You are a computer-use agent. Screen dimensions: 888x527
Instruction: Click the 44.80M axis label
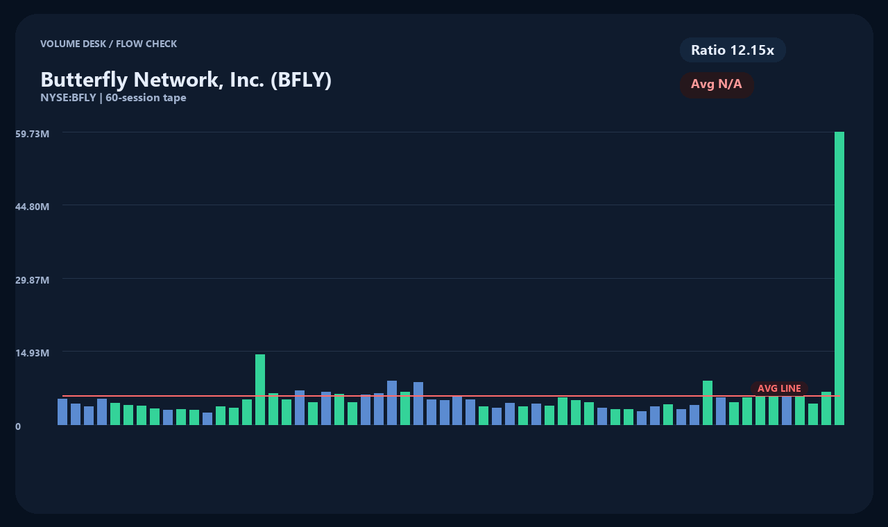point(33,207)
